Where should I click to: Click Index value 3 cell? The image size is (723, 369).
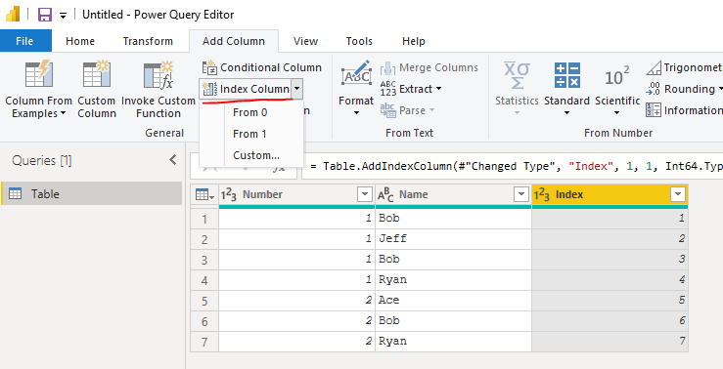pyautogui.click(x=610, y=260)
